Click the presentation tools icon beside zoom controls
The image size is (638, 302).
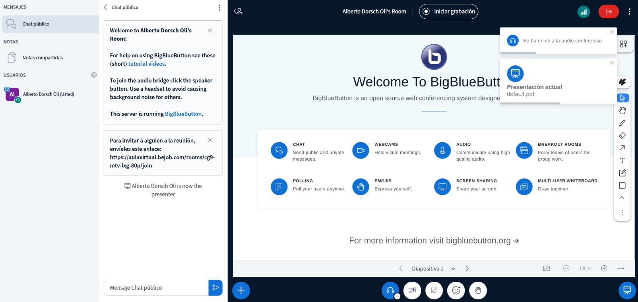point(547,269)
